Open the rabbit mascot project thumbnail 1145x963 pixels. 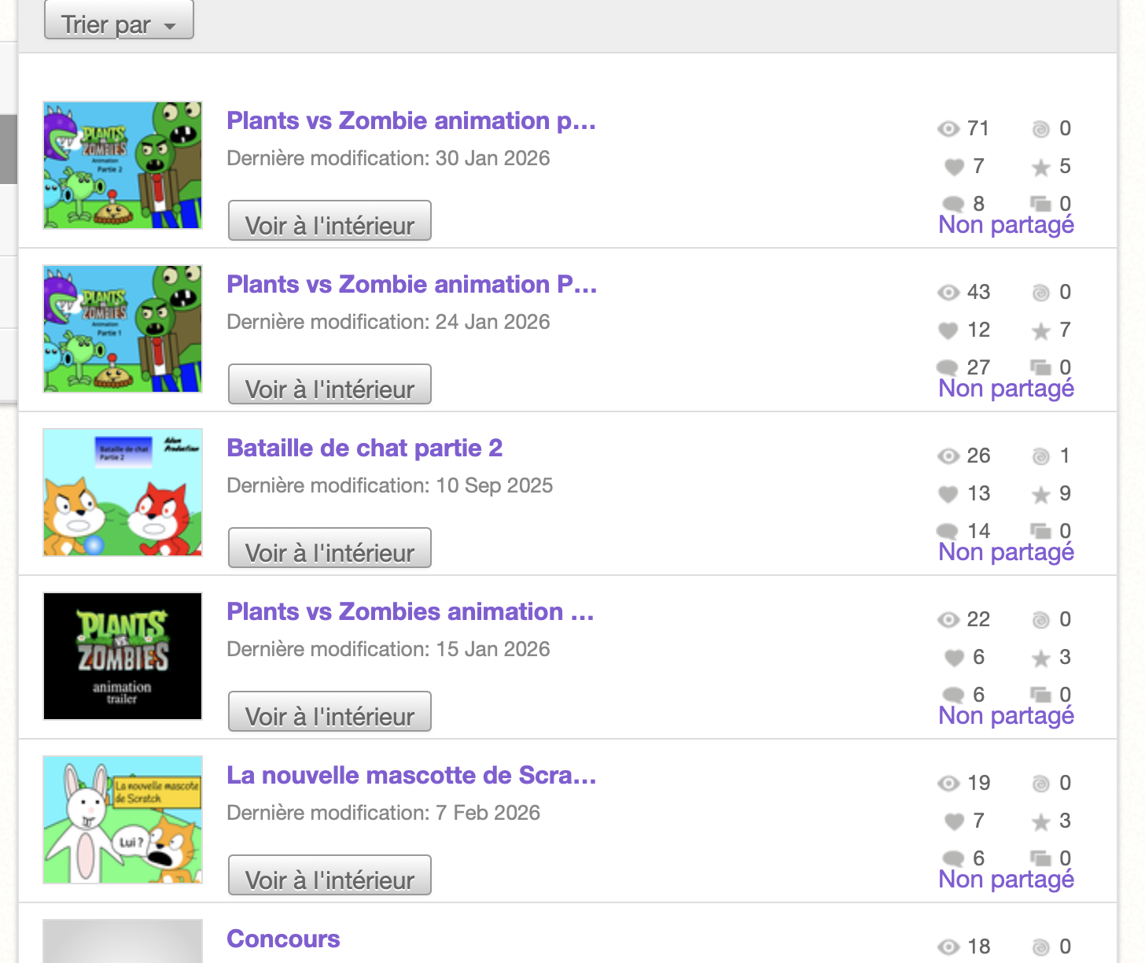(x=123, y=820)
